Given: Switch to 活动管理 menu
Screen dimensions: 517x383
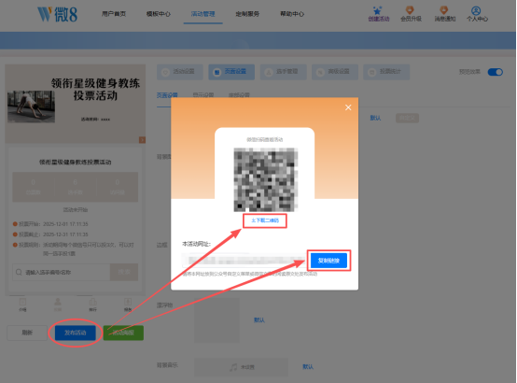Looking at the screenshot, I should (203, 14).
